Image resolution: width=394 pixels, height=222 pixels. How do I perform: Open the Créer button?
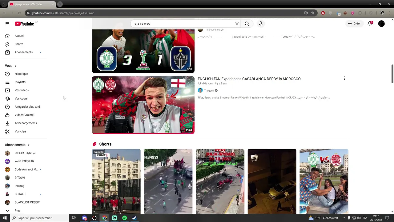354,24
